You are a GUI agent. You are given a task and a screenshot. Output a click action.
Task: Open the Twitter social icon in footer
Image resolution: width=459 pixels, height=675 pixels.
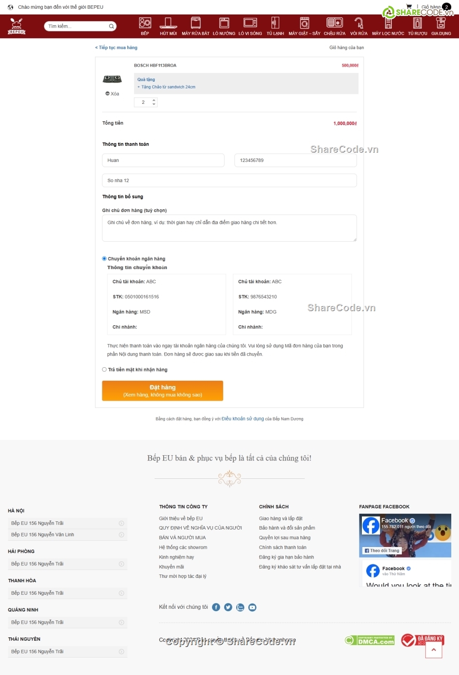tap(228, 607)
